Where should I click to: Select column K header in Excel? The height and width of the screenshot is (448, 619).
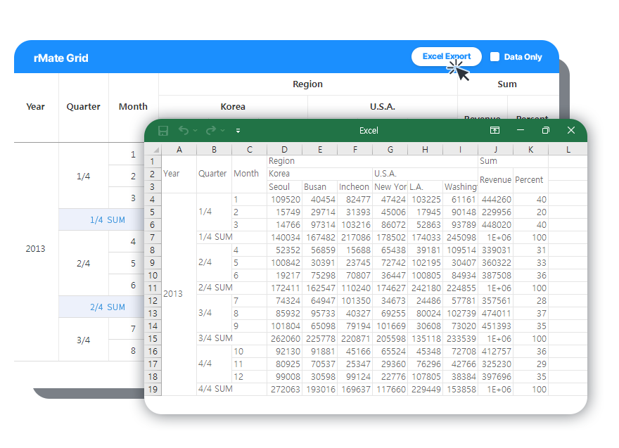click(530, 149)
